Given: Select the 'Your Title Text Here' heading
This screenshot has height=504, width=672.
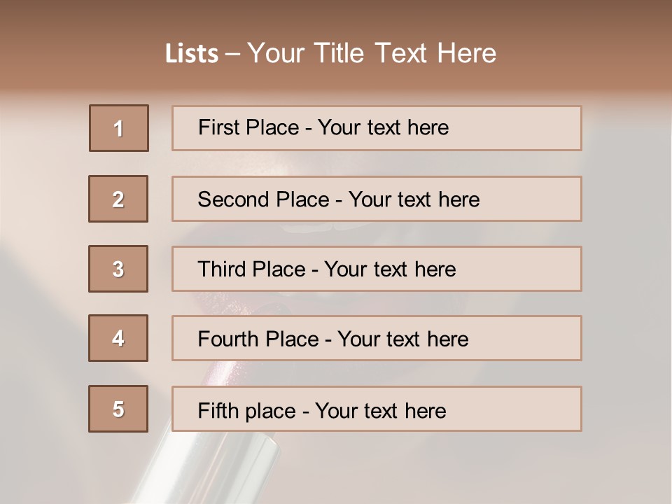Looking at the screenshot, I should click(x=372, y=53).
